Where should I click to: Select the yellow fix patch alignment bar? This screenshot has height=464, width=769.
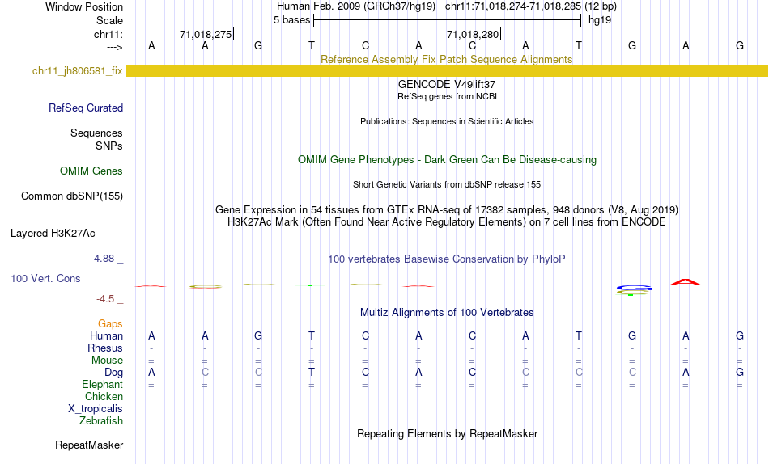(447, 70)
